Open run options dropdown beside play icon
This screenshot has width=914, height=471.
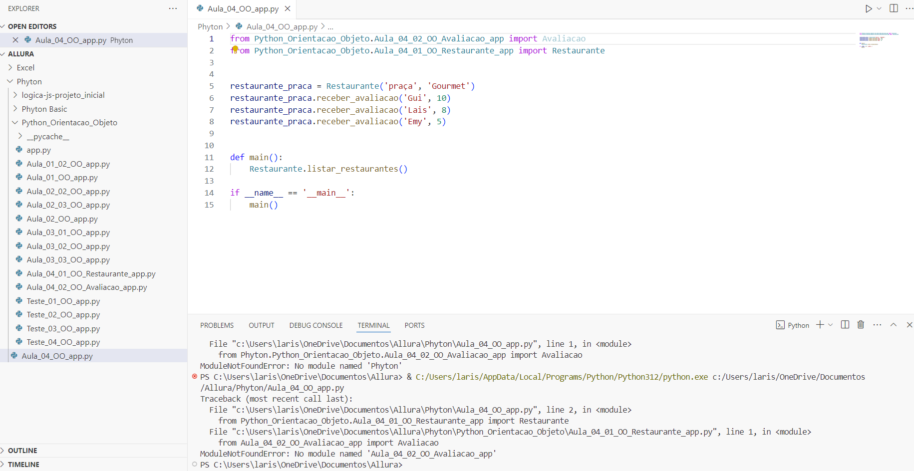click(x=879, y=8)
